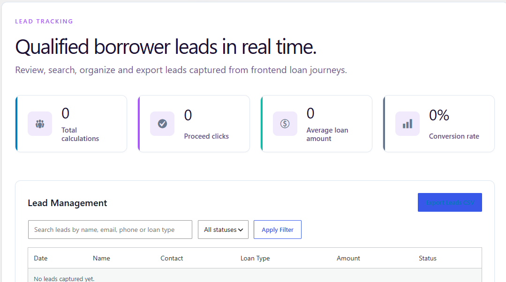Click the people icon in Total calculations card
The width and height of the screenshot is (506, 282).
[40, 124]
